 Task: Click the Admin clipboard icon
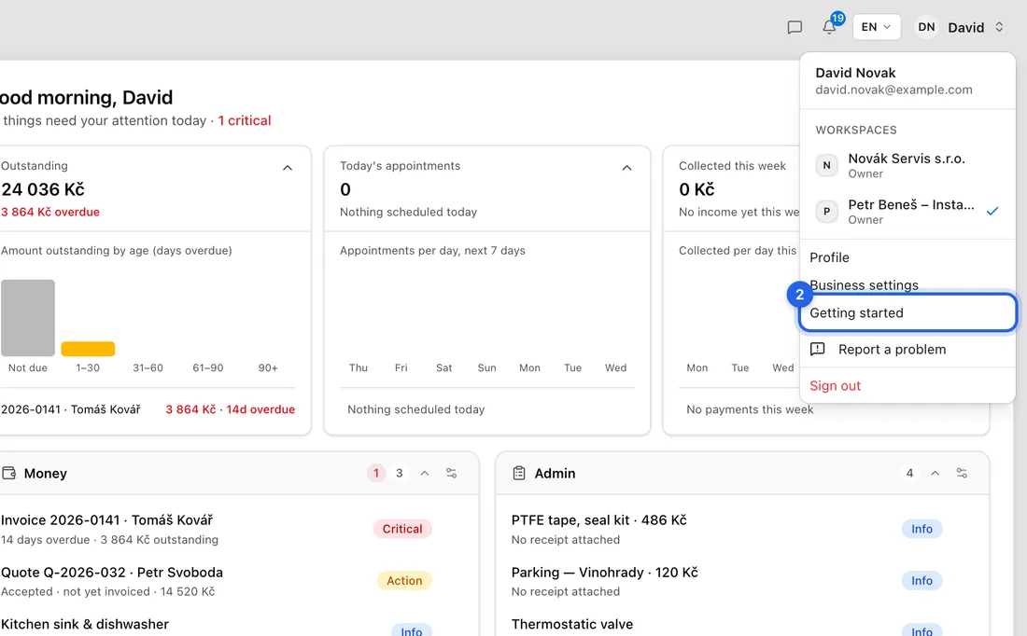(519, 473)
